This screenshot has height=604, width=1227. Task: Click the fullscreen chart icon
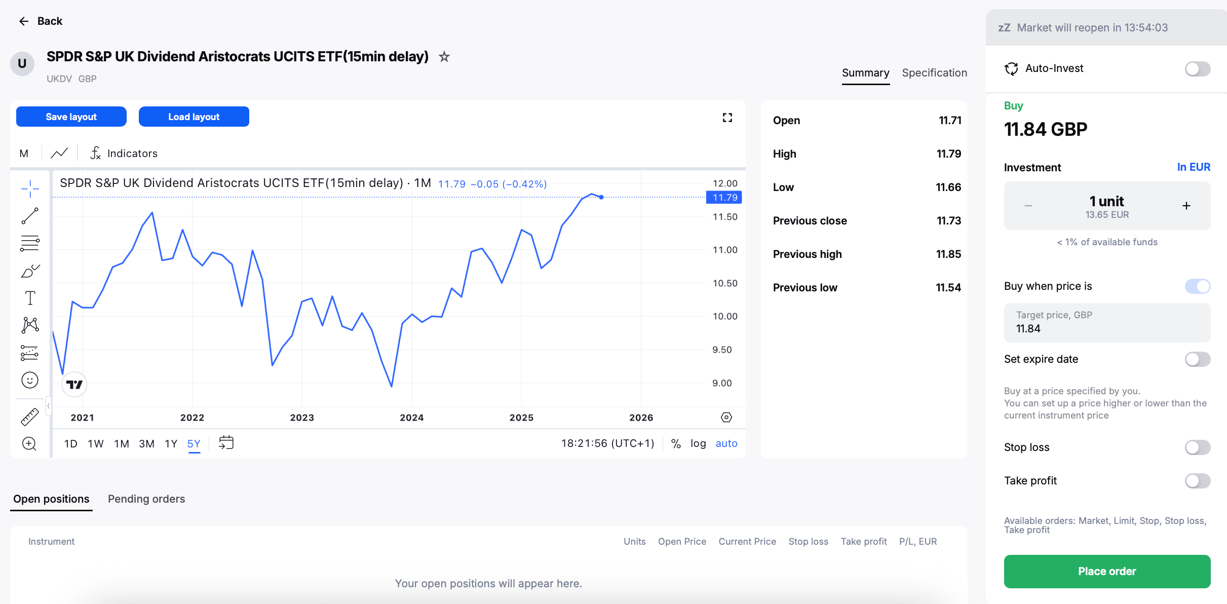pyautogui.click(x=727, y=118)
